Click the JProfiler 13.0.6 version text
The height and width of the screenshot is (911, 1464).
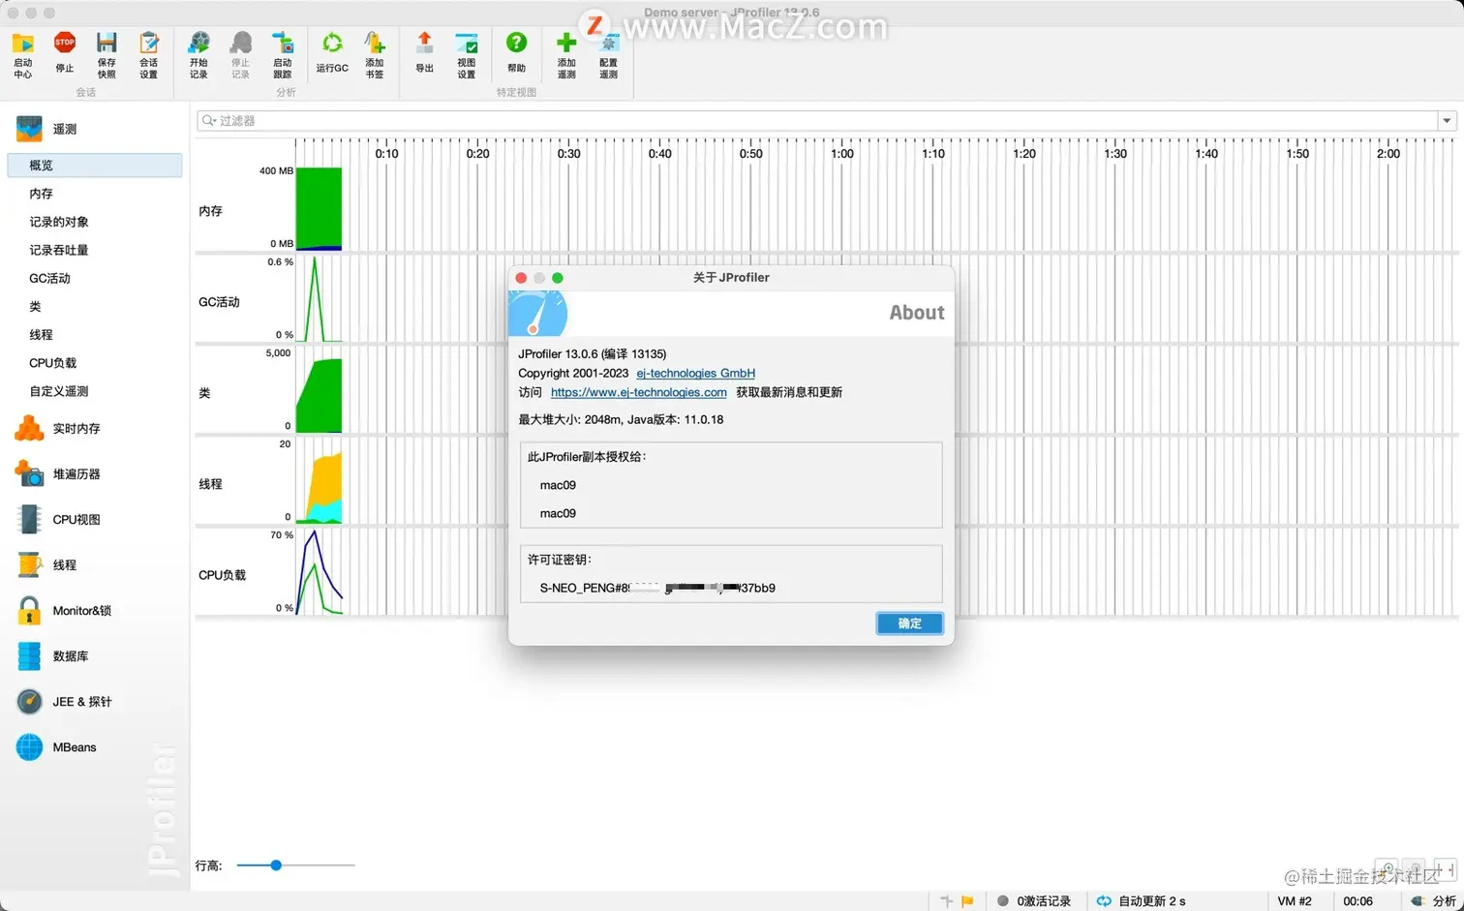point(592,353)
